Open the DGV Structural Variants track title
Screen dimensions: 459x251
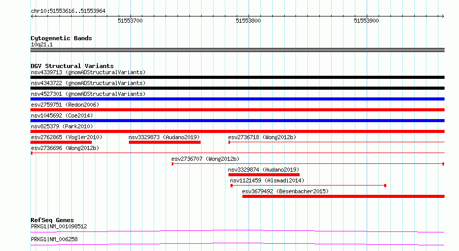tap(72, 66)
